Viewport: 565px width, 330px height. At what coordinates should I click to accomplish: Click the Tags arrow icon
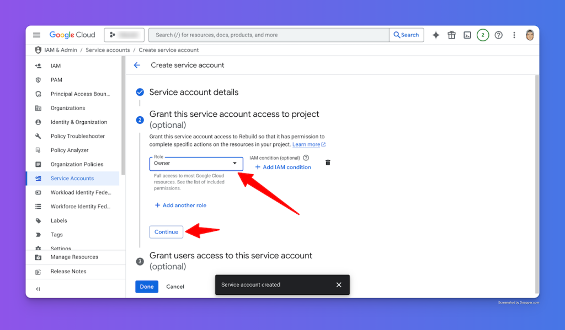click(38, 235)
